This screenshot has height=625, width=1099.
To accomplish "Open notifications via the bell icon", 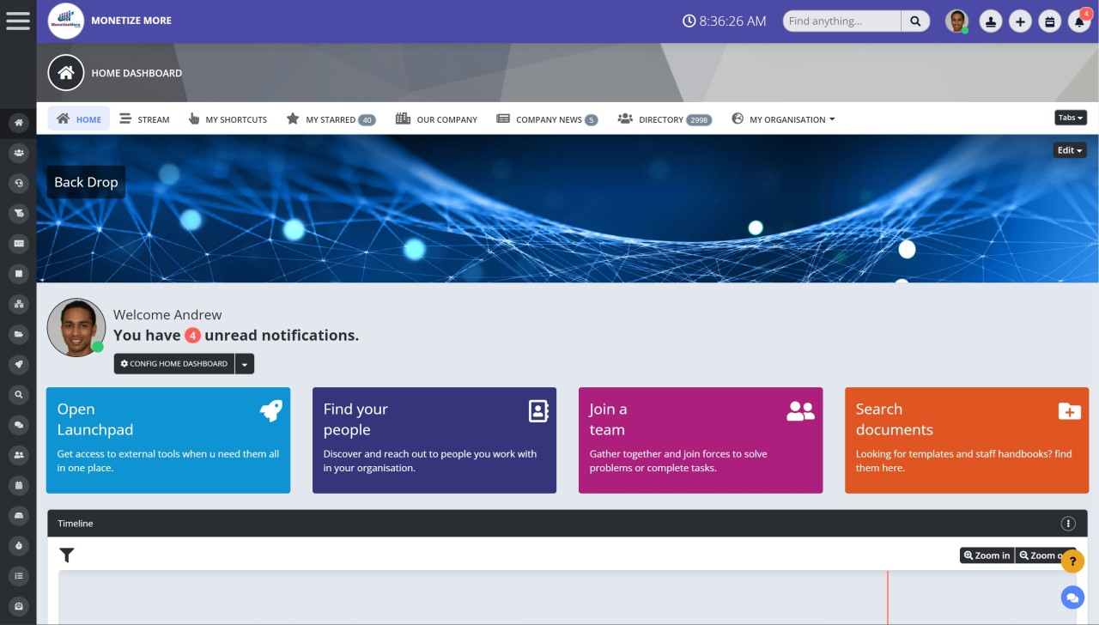I will [1079, 21].
